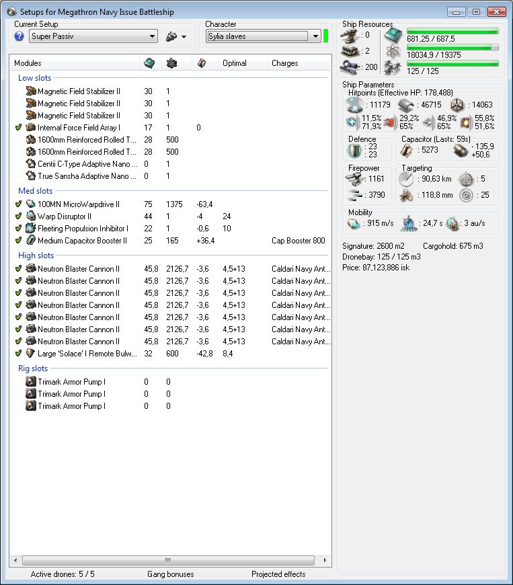513x585 pixels.
Task: Click the powergrid resource icon beside 18034,9
Action: [393, 51]
